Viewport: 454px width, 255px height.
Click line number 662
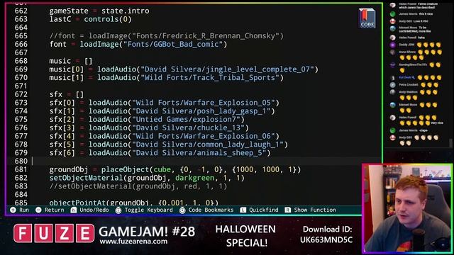pyautogui.click(x=21, y=11)
